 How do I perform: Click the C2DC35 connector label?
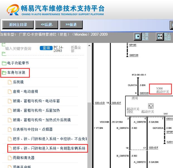(144, 93)
